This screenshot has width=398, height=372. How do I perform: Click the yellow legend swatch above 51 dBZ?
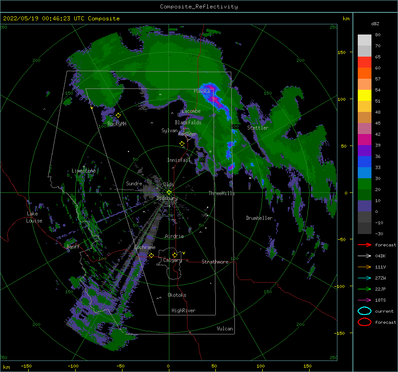click(x=364, y=96)
